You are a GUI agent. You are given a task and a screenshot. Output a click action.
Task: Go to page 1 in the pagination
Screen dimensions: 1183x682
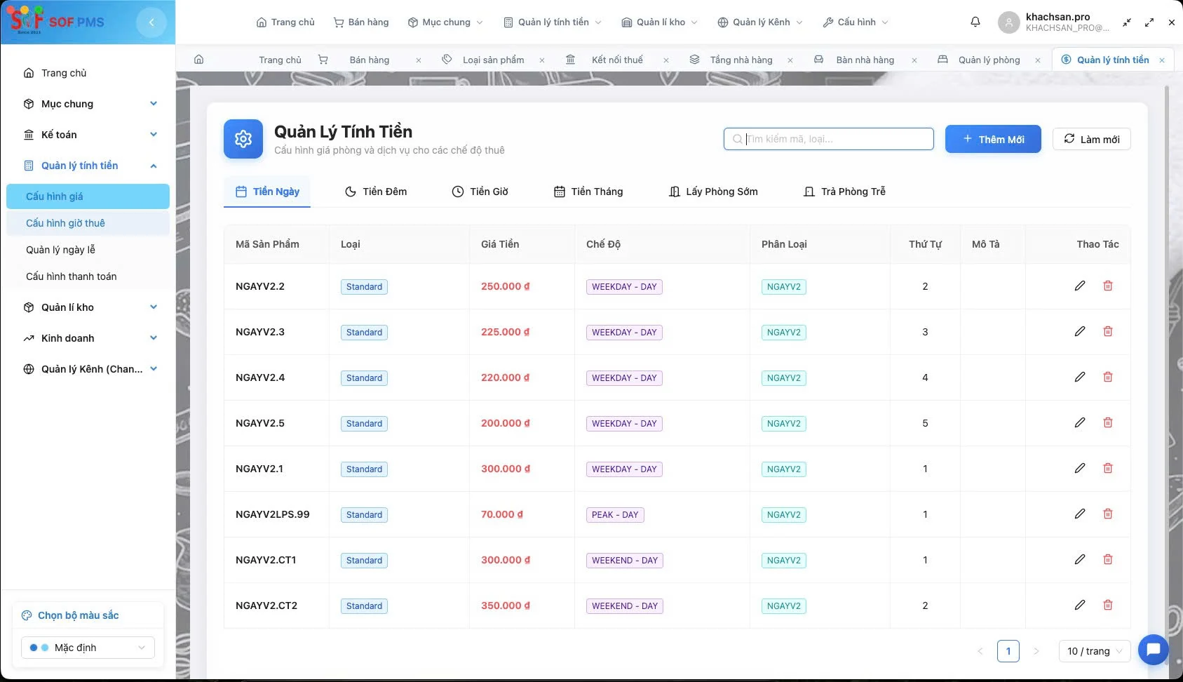pyautogui.click(x=1008, y=651)
